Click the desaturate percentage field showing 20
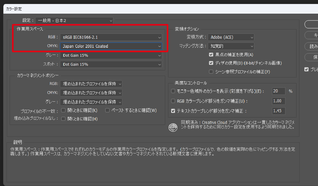 (x=279, y=91)
